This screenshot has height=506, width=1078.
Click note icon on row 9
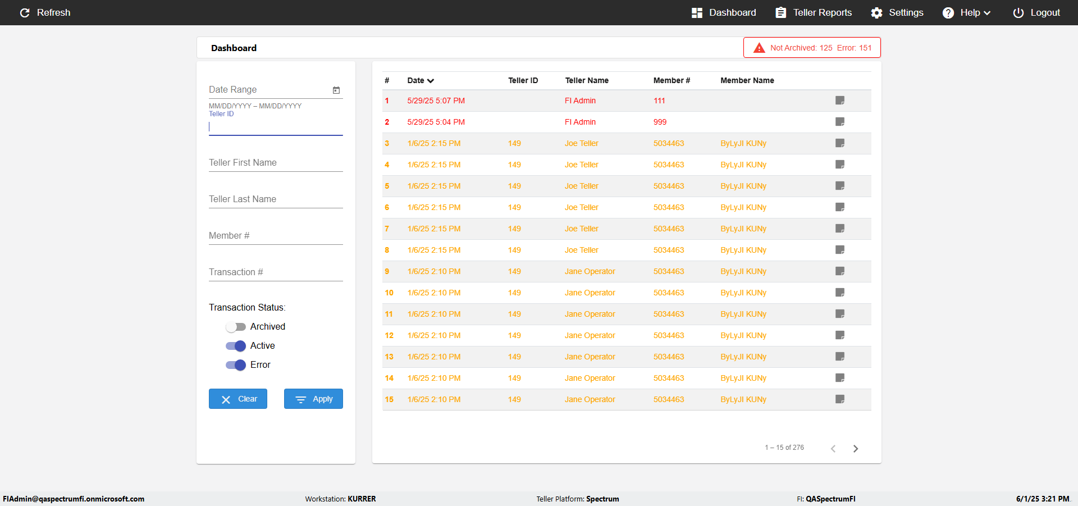840,271
